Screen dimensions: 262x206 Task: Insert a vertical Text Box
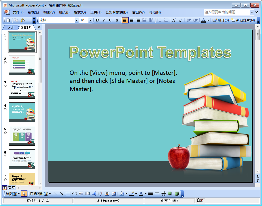click(87, 194)
